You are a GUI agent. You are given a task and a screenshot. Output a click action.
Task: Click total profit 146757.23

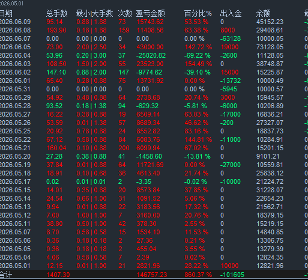152,275
